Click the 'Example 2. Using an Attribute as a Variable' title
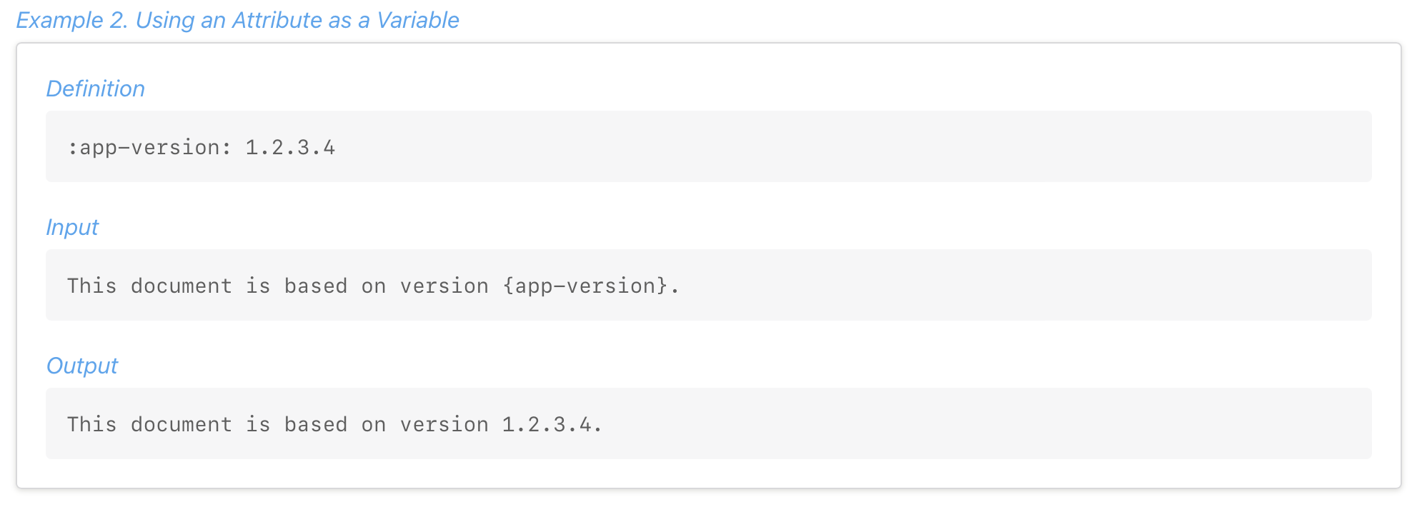 237,20
